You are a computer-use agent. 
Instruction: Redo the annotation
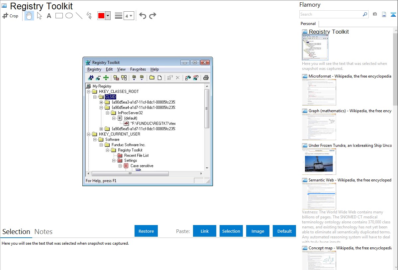tap(152, 16)
